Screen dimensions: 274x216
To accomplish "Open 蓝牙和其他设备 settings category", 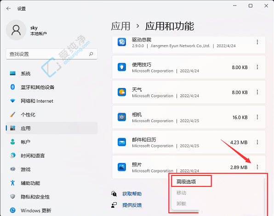I will [51, 87].
